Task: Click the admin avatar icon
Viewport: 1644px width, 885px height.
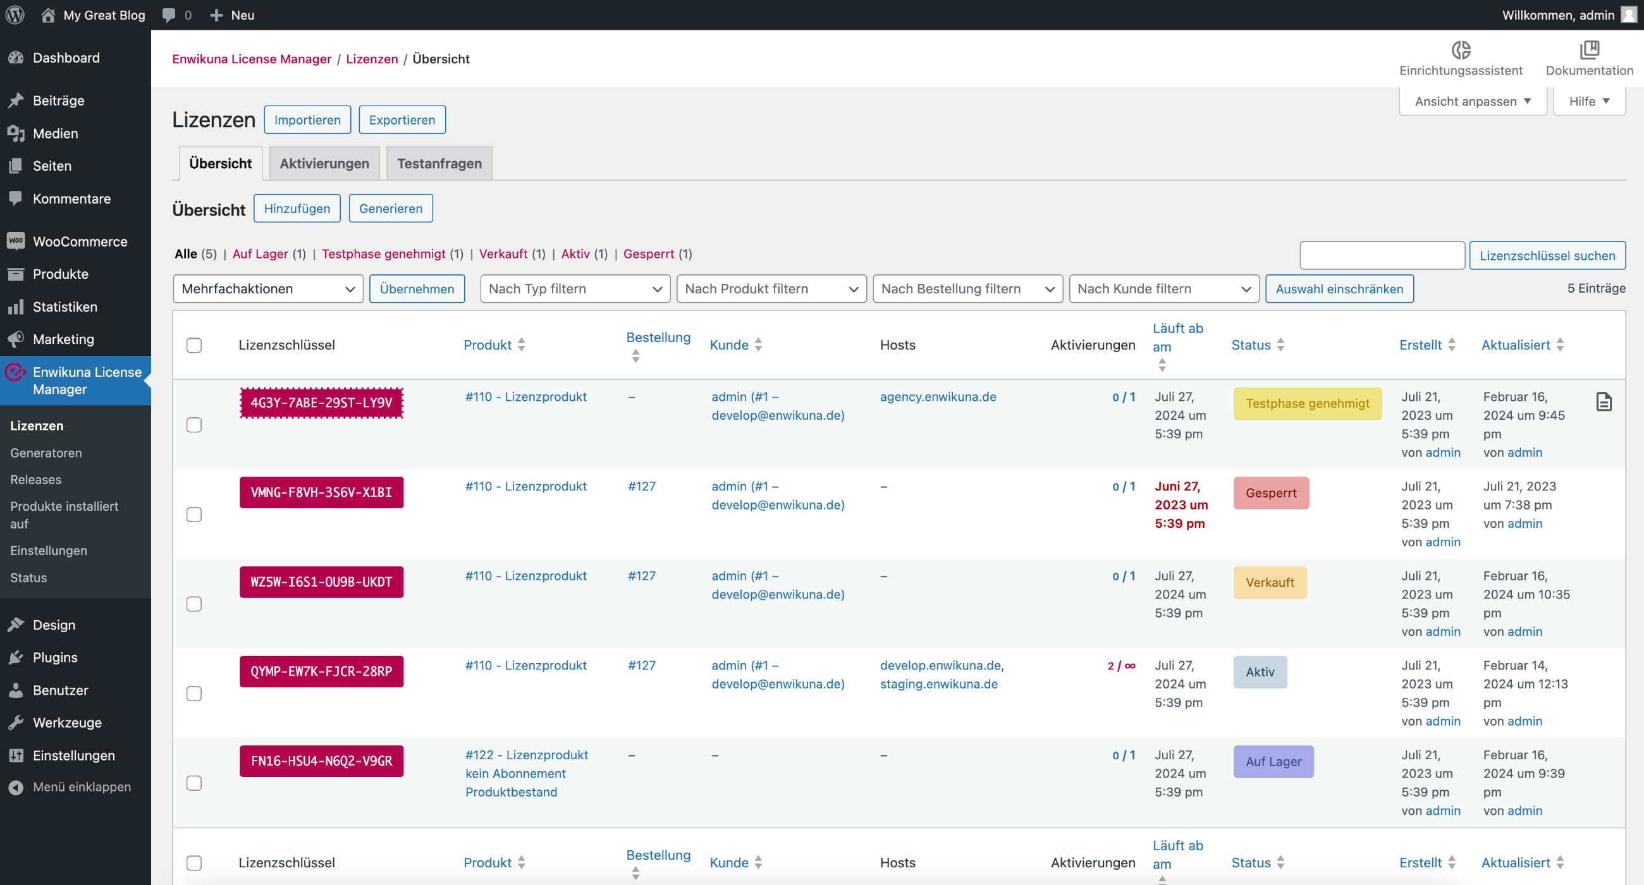Action: [1629, 15]
